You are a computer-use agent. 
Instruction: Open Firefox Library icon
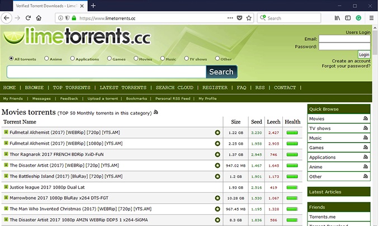pos(337,18)
